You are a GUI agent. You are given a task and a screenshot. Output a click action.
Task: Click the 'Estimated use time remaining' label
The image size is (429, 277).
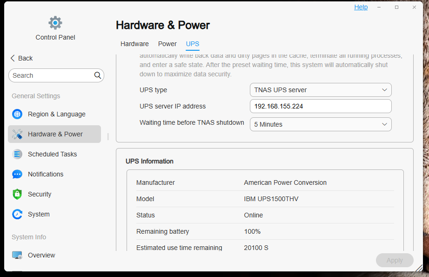pyautogui.click(x=179, y=248)
